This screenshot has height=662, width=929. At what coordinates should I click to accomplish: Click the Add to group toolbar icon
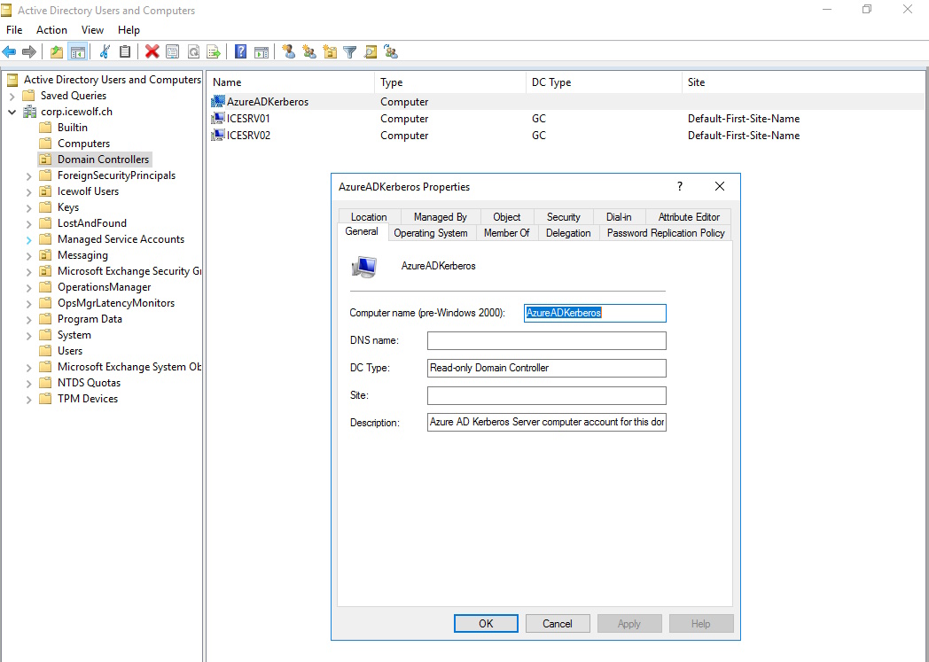pos(391,52)
